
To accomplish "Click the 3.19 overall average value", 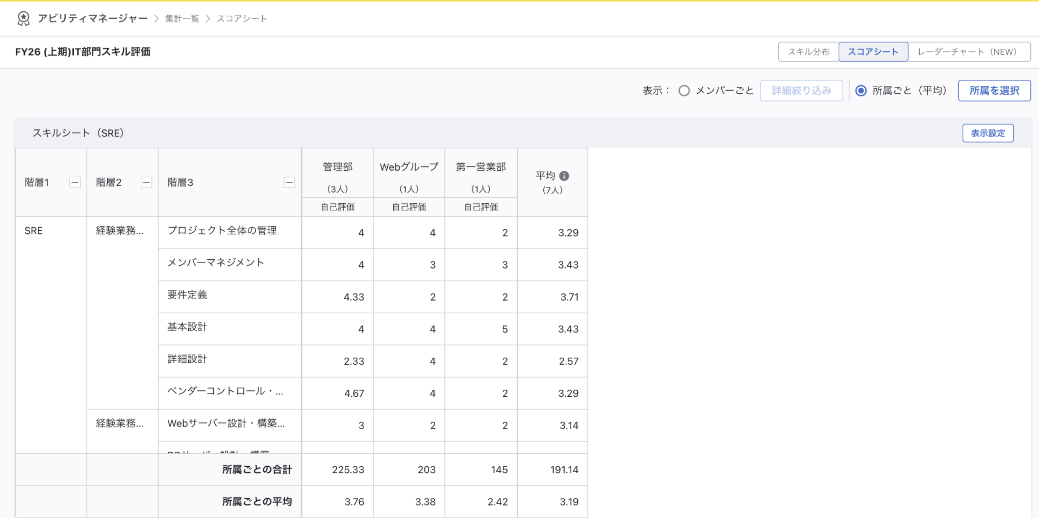I will [x=569, y=502].
